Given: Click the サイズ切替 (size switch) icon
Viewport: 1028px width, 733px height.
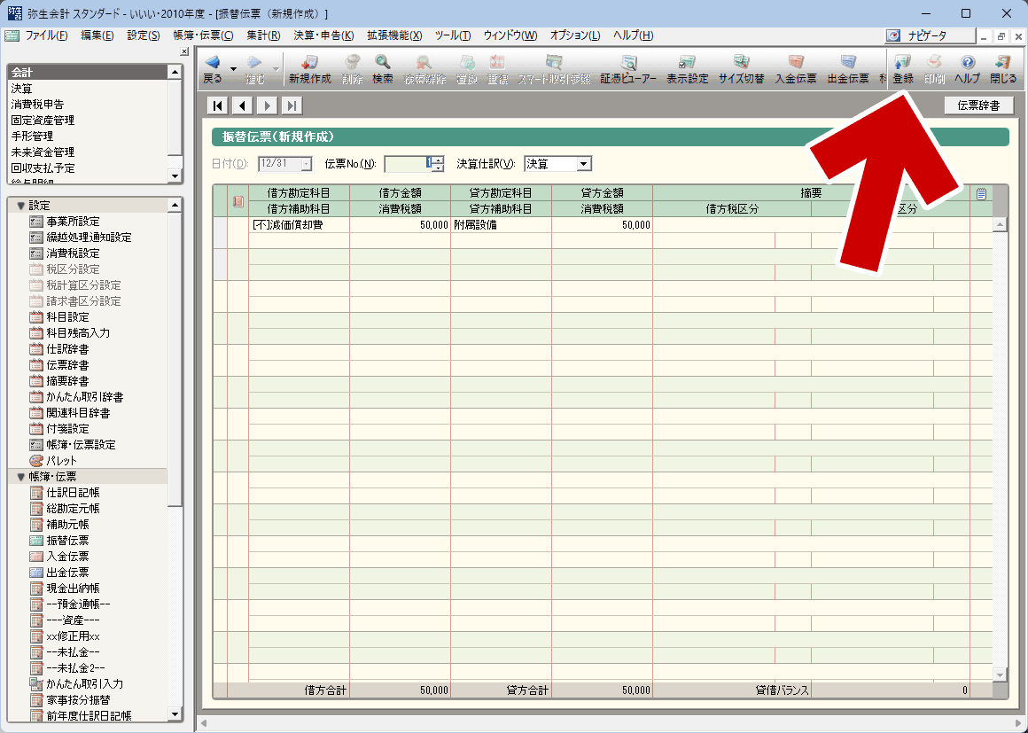Looking at the screenshot, I should [x=741, y=63].
